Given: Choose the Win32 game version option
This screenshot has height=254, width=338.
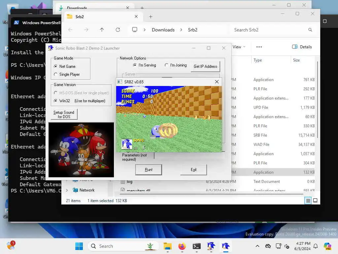Looking at the screenshot, I should click(x=55, y=101).
